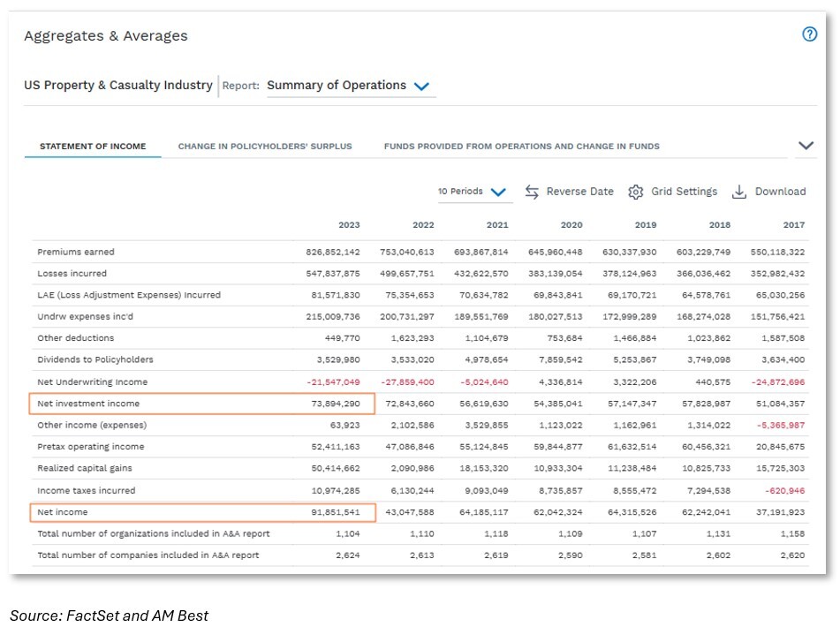The width and height of the screenshot is (840, 627).
Task: Click 2023 Net income value 91,851,541
Action: (334, 512)
